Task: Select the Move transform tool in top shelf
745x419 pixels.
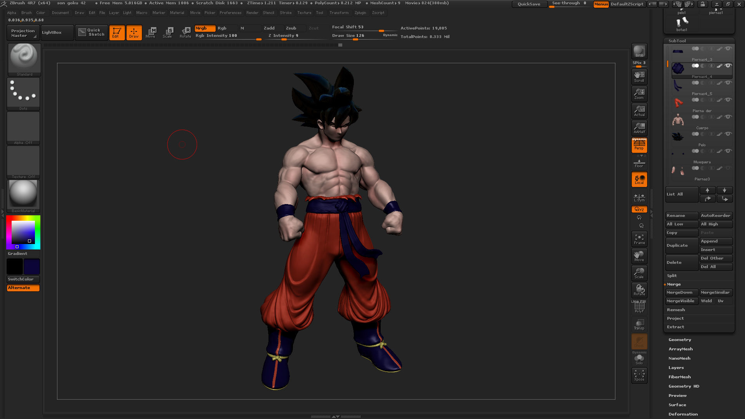Action: click(x=151, y=33)
